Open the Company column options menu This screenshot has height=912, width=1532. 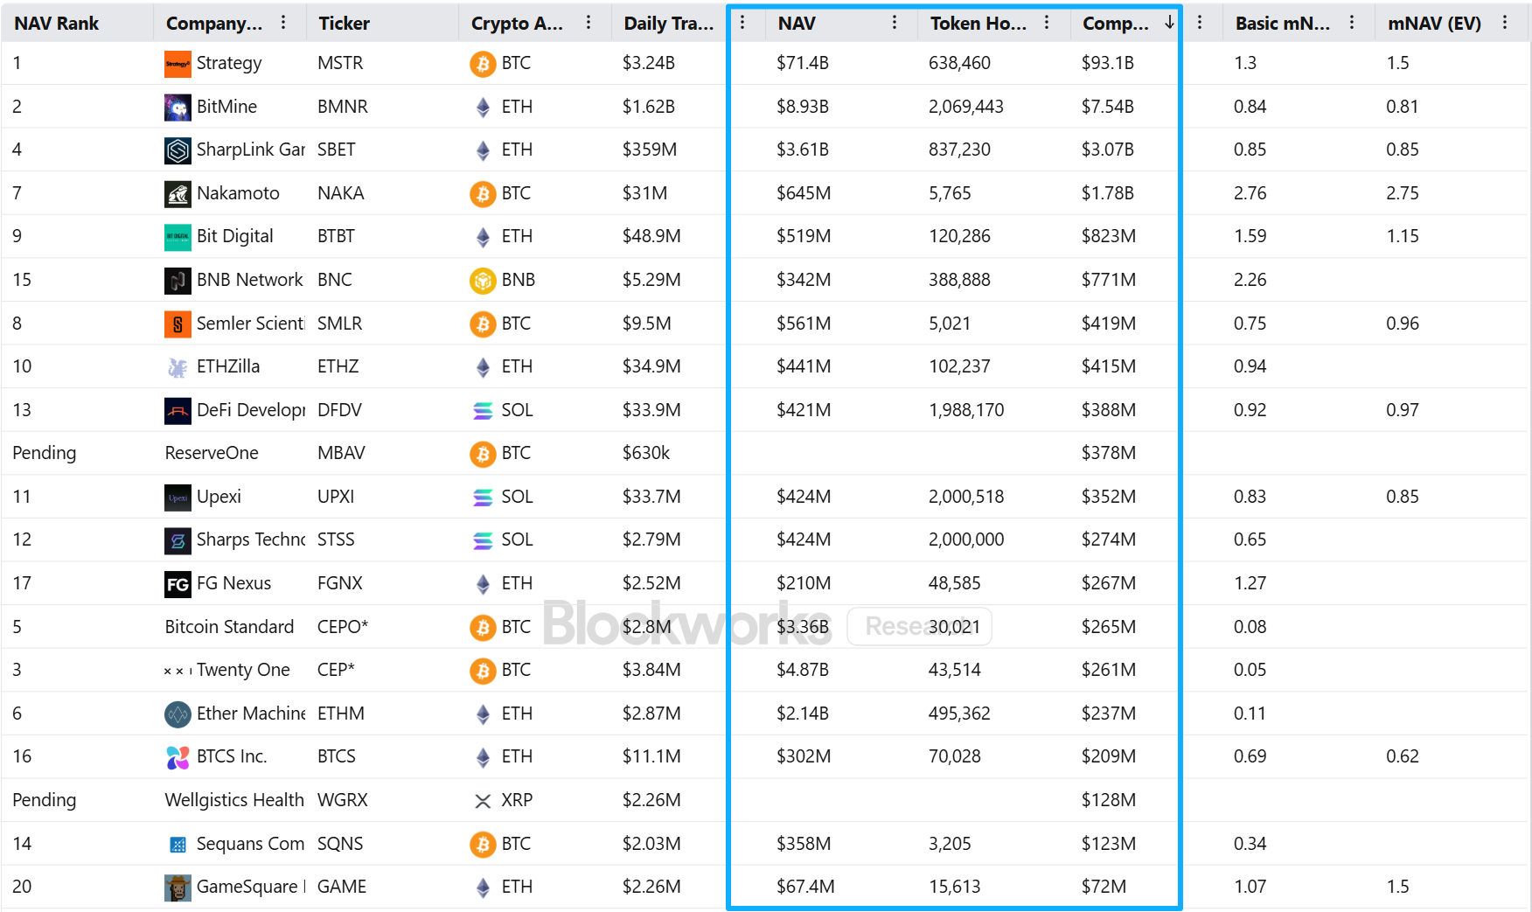coord(283,23)
